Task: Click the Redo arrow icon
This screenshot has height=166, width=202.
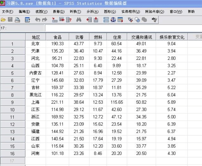Action: tap(45, 20)
